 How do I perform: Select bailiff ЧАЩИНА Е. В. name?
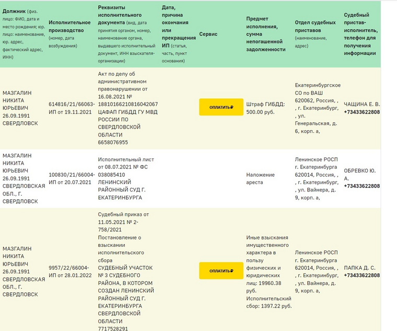pos(362,104)
